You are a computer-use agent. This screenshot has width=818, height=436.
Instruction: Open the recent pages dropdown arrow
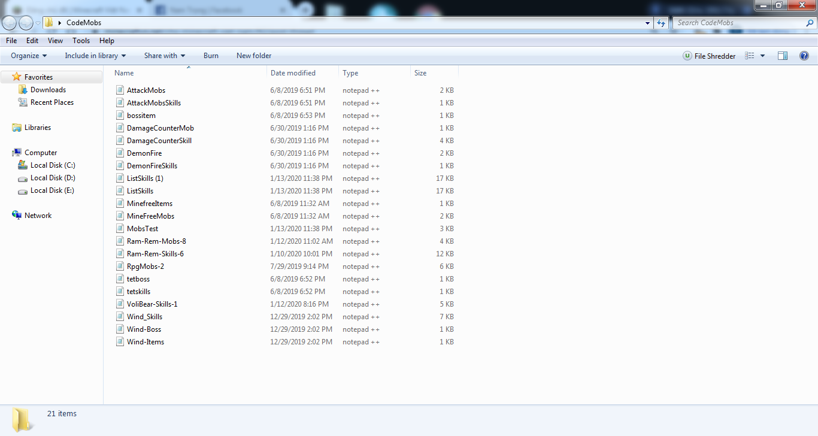pyautogui.click(x=38, y=23)
